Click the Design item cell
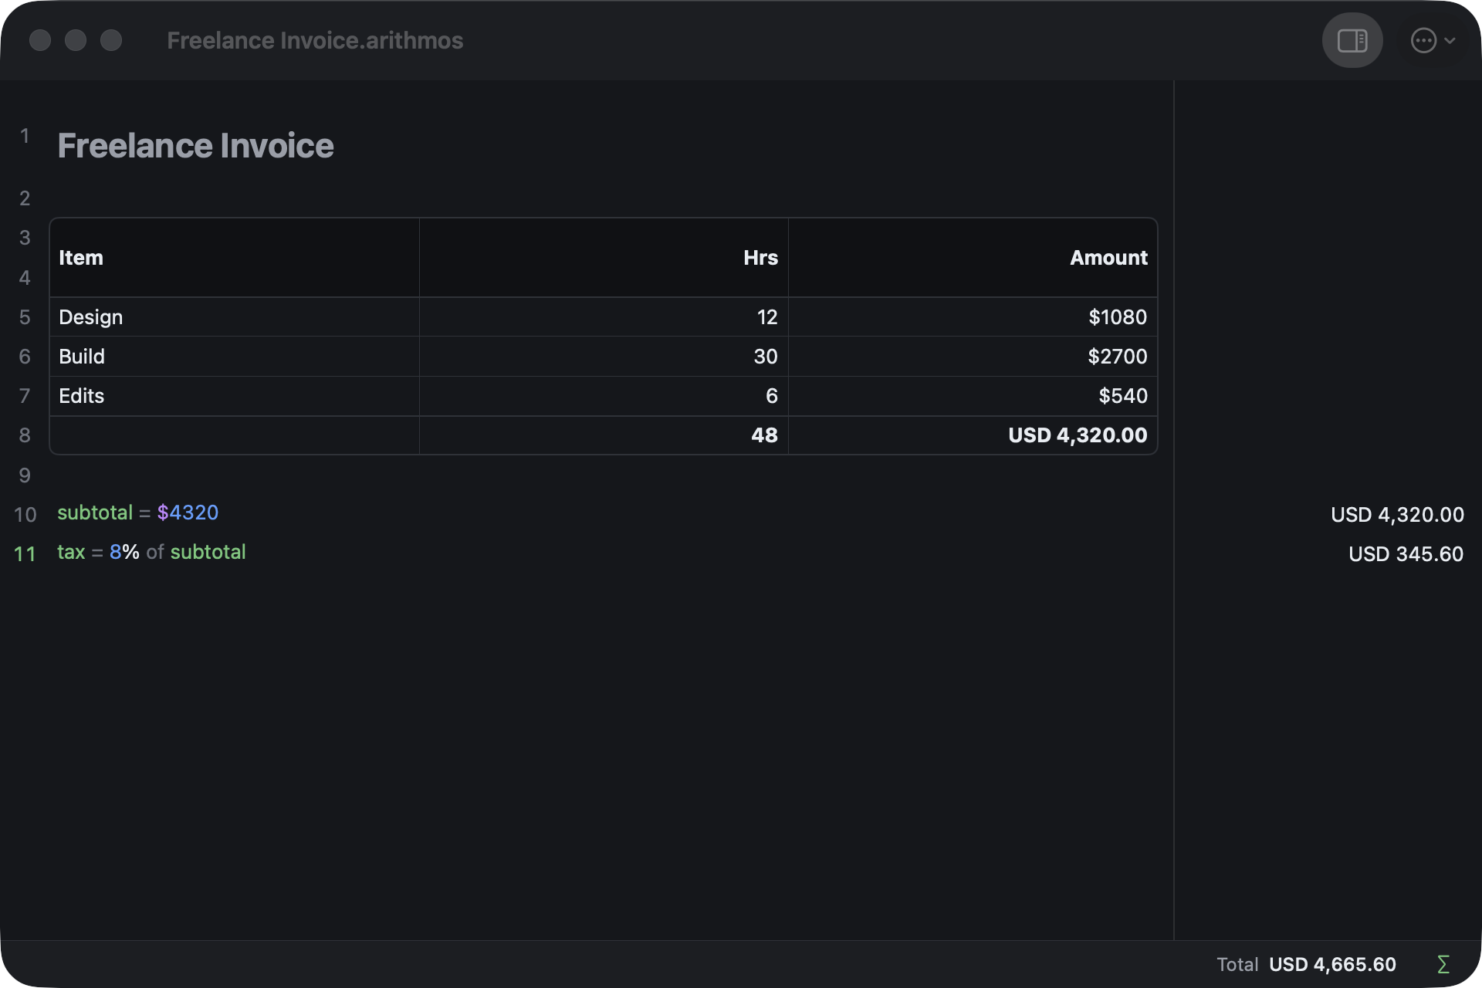Viewport: 1482px width, 988px height. pos(235,317)
